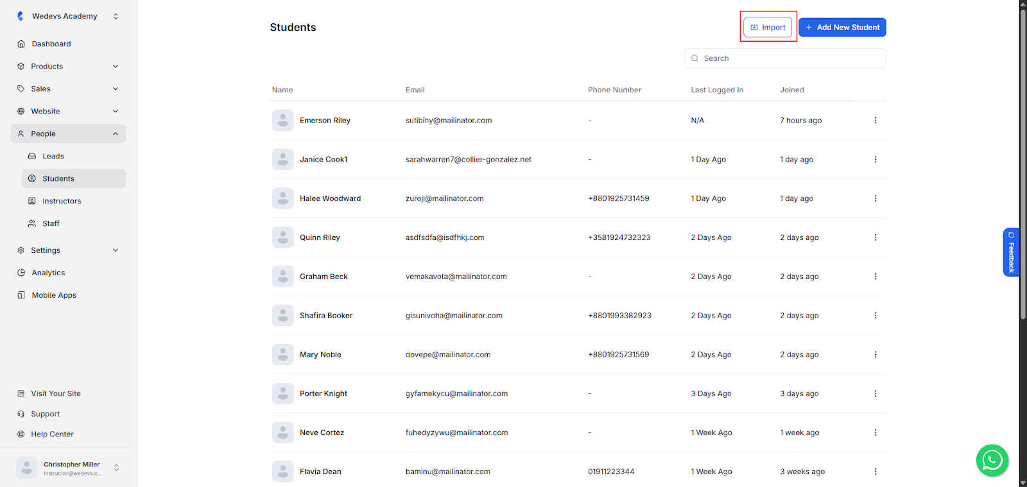Viewport: 1027px width, 487px height.
Task: Expand the Products menu chevron
Action: [x=116, y=67]
